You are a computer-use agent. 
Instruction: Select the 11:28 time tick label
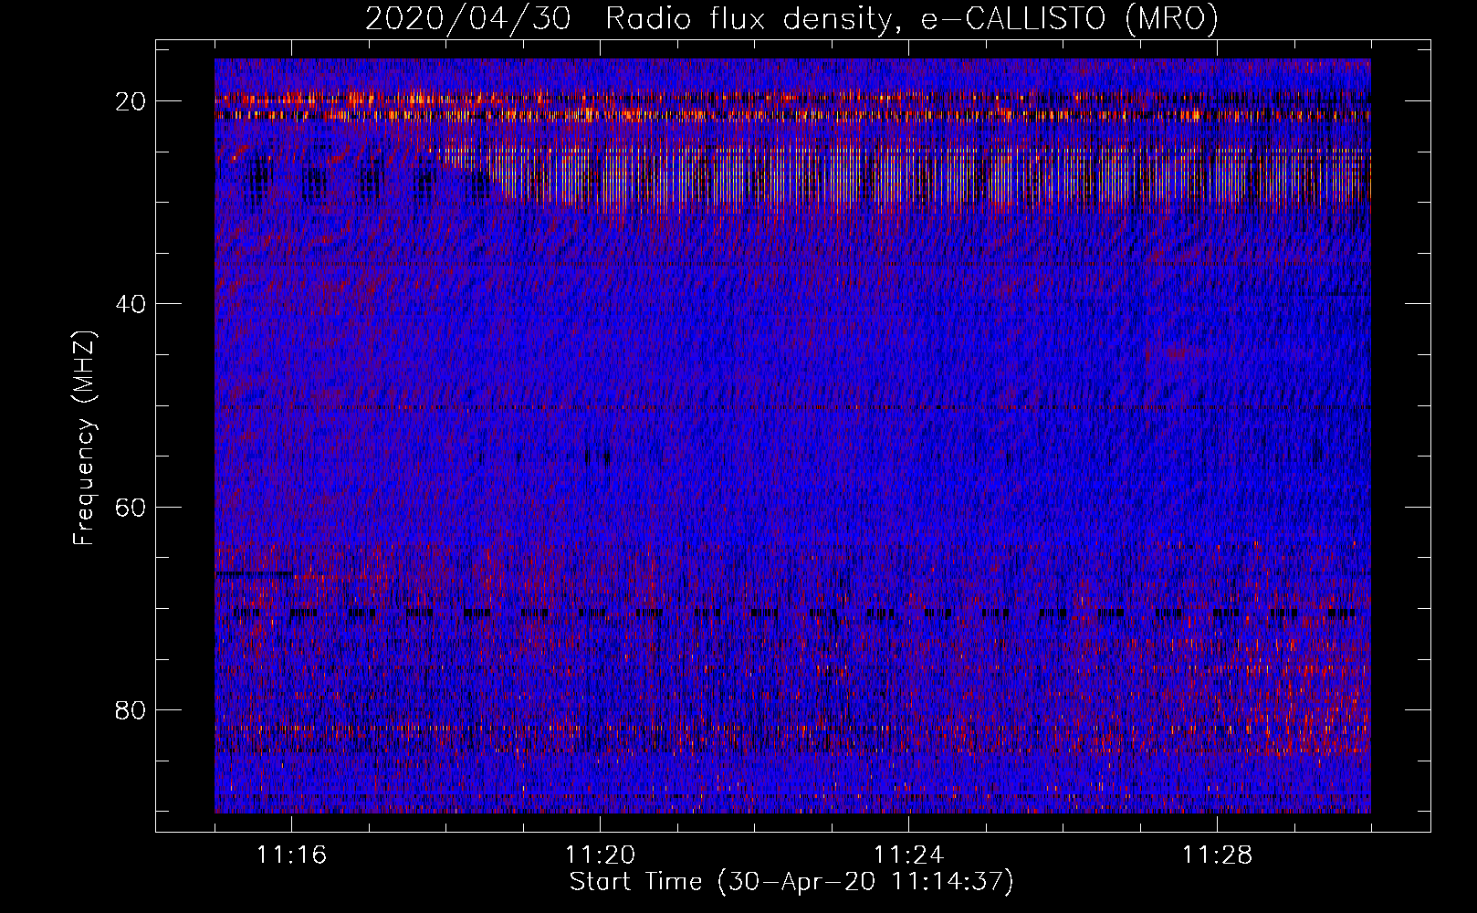1217,855
